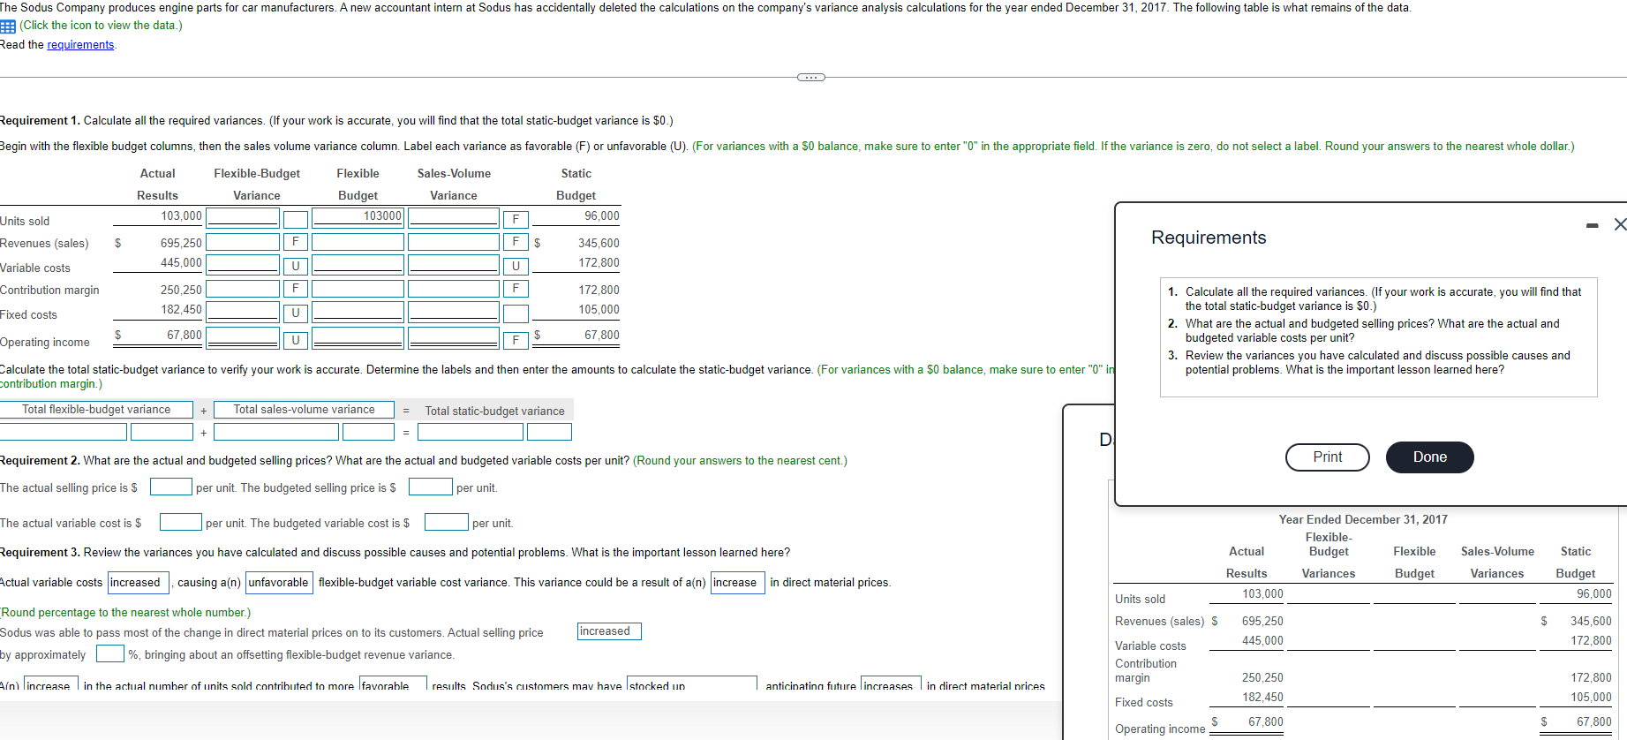The image size is (1627, 740).
Task: Select Revenues flexible budget field
Action: coord(358,242)
